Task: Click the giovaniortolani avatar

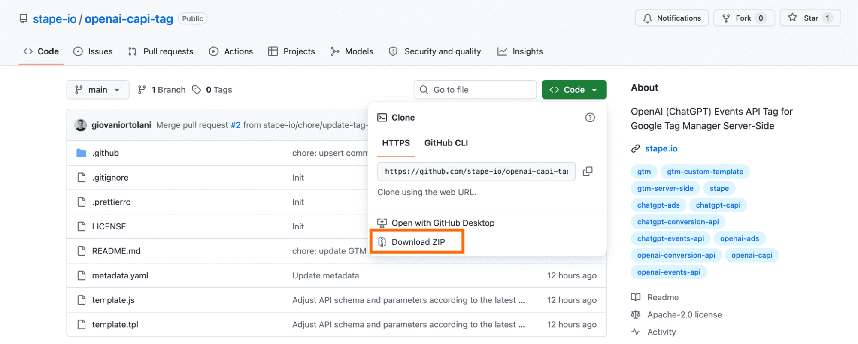Action: coord(80,125)
